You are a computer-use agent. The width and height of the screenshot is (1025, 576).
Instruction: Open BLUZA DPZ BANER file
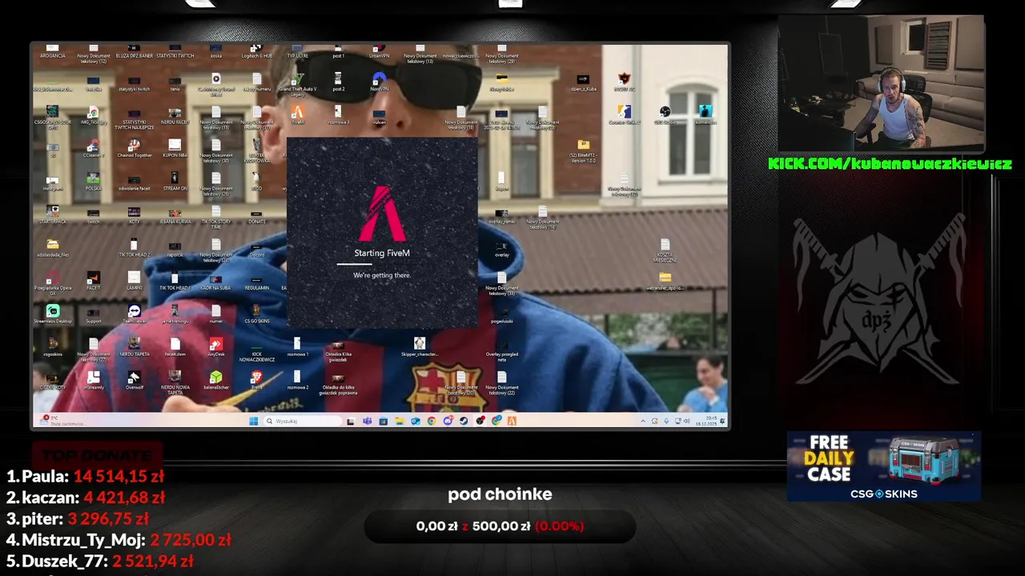coord(135,51)
